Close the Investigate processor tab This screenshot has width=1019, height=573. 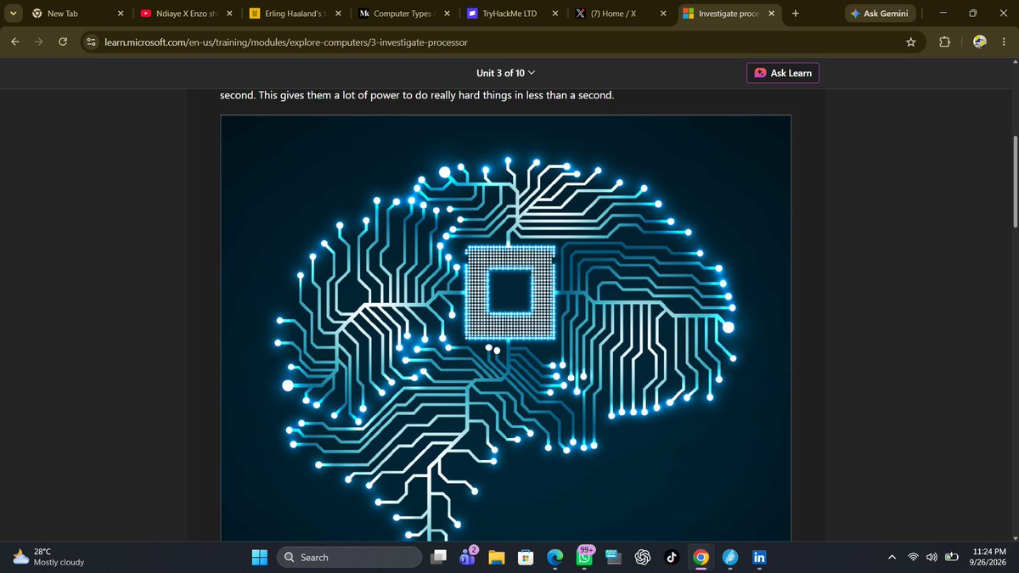point(772,14)
